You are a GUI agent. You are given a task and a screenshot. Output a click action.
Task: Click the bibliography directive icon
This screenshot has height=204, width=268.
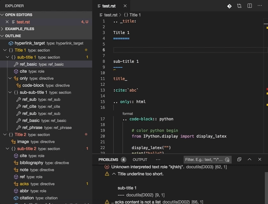pos(16,163)
